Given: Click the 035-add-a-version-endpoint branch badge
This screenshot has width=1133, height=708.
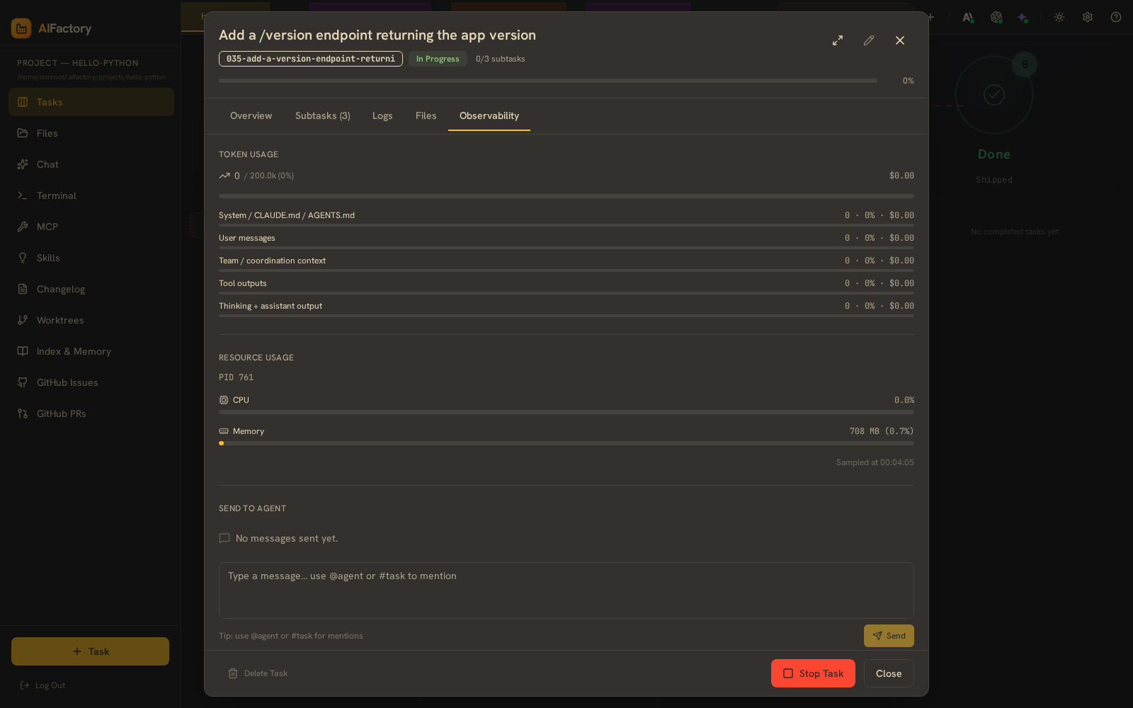Looking at the screenshot, I should 311,59.
